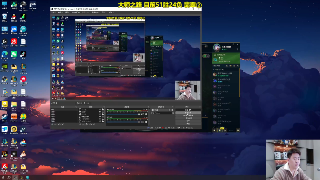Viewport: 320px width, 180px height.
Task: Toggle visibility eye of first source row
Action: click(100, 110)
